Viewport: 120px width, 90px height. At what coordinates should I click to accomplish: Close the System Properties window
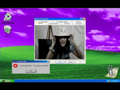[84, 19]
